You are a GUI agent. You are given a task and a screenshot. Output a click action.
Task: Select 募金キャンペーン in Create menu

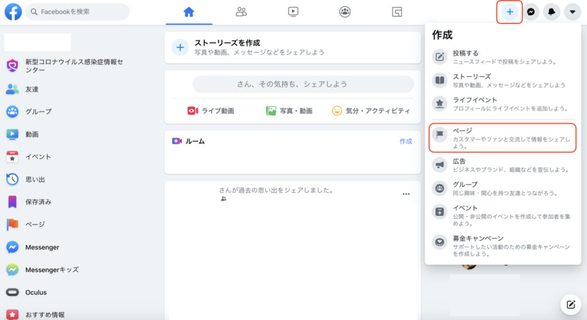click(502, 246)
